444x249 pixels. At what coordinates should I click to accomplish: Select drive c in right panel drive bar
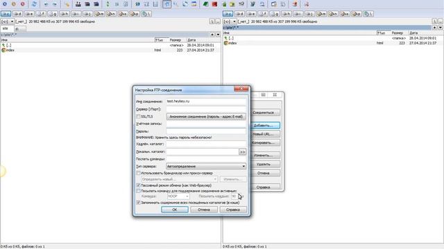228,14
